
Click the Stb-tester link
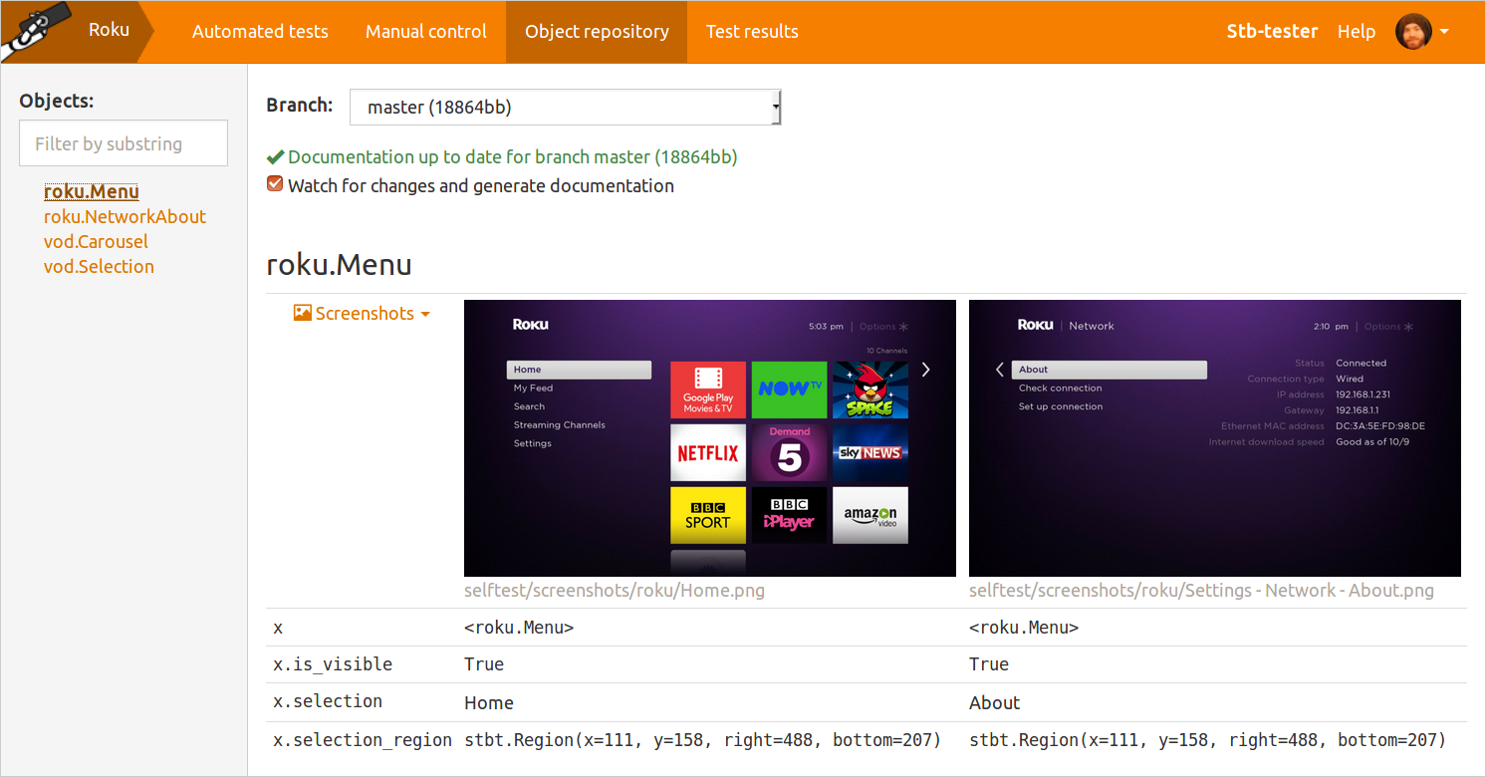click(x=1272, y=32)
